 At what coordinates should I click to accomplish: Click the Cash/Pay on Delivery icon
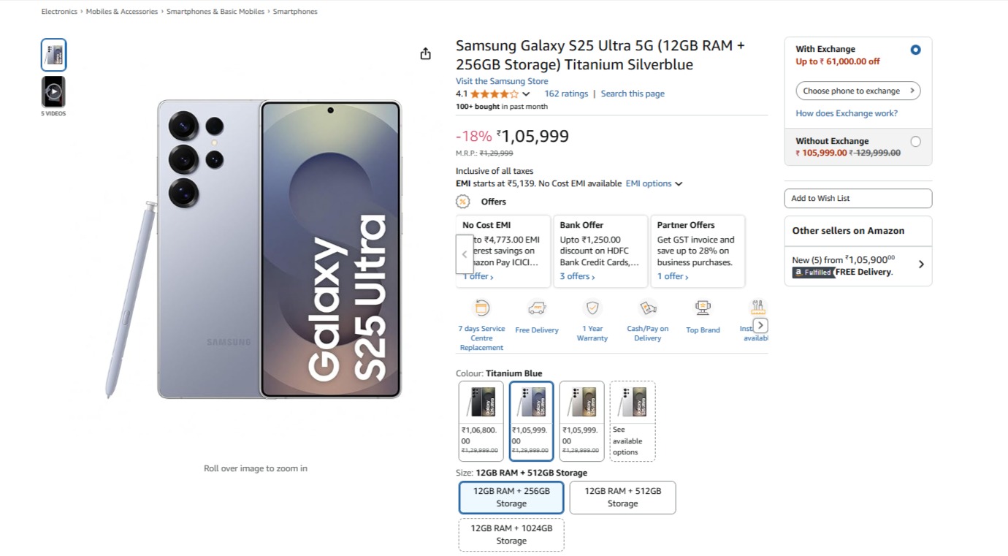coord(647,308)
